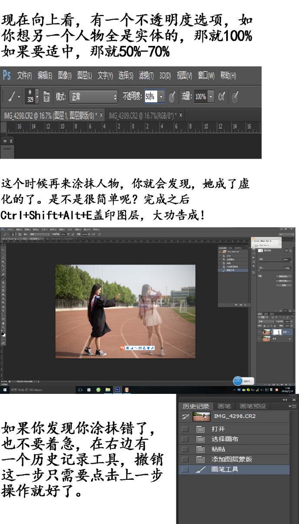The height and width of the screenshot is (524, 299).
Task: Select the IMG_4298.CR2 snapshot thumbnail
Action: click(x=201, y=416)
